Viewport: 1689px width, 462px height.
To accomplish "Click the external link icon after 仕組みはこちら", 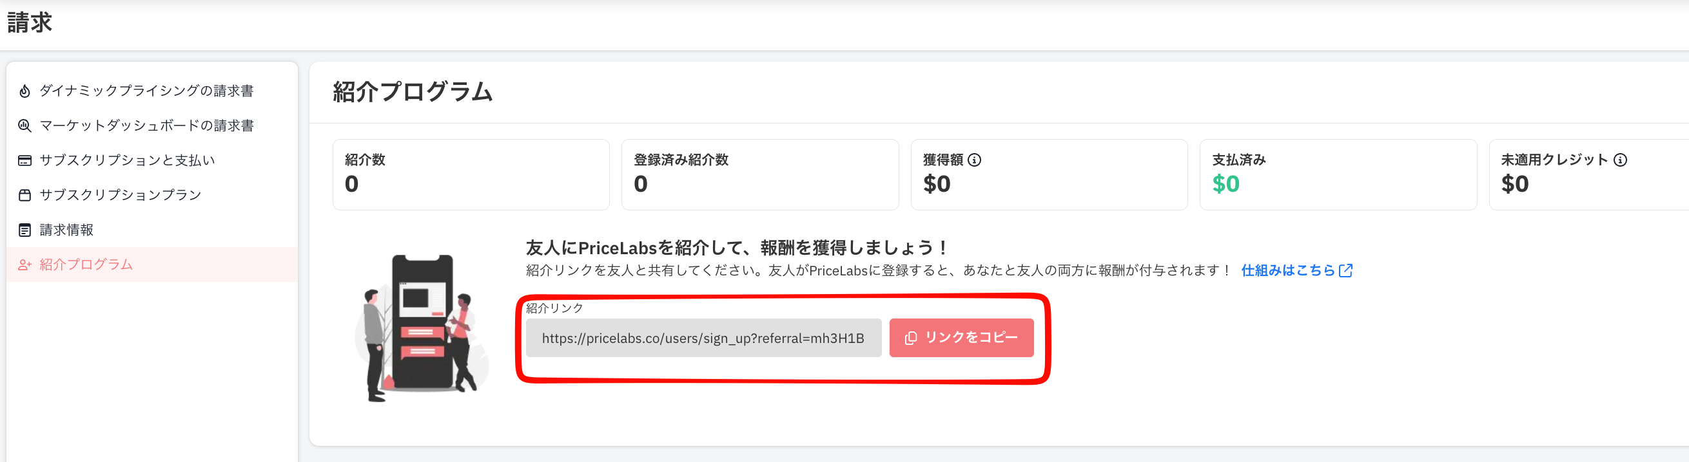I will pyautogui.click(x=1345, y=270).
